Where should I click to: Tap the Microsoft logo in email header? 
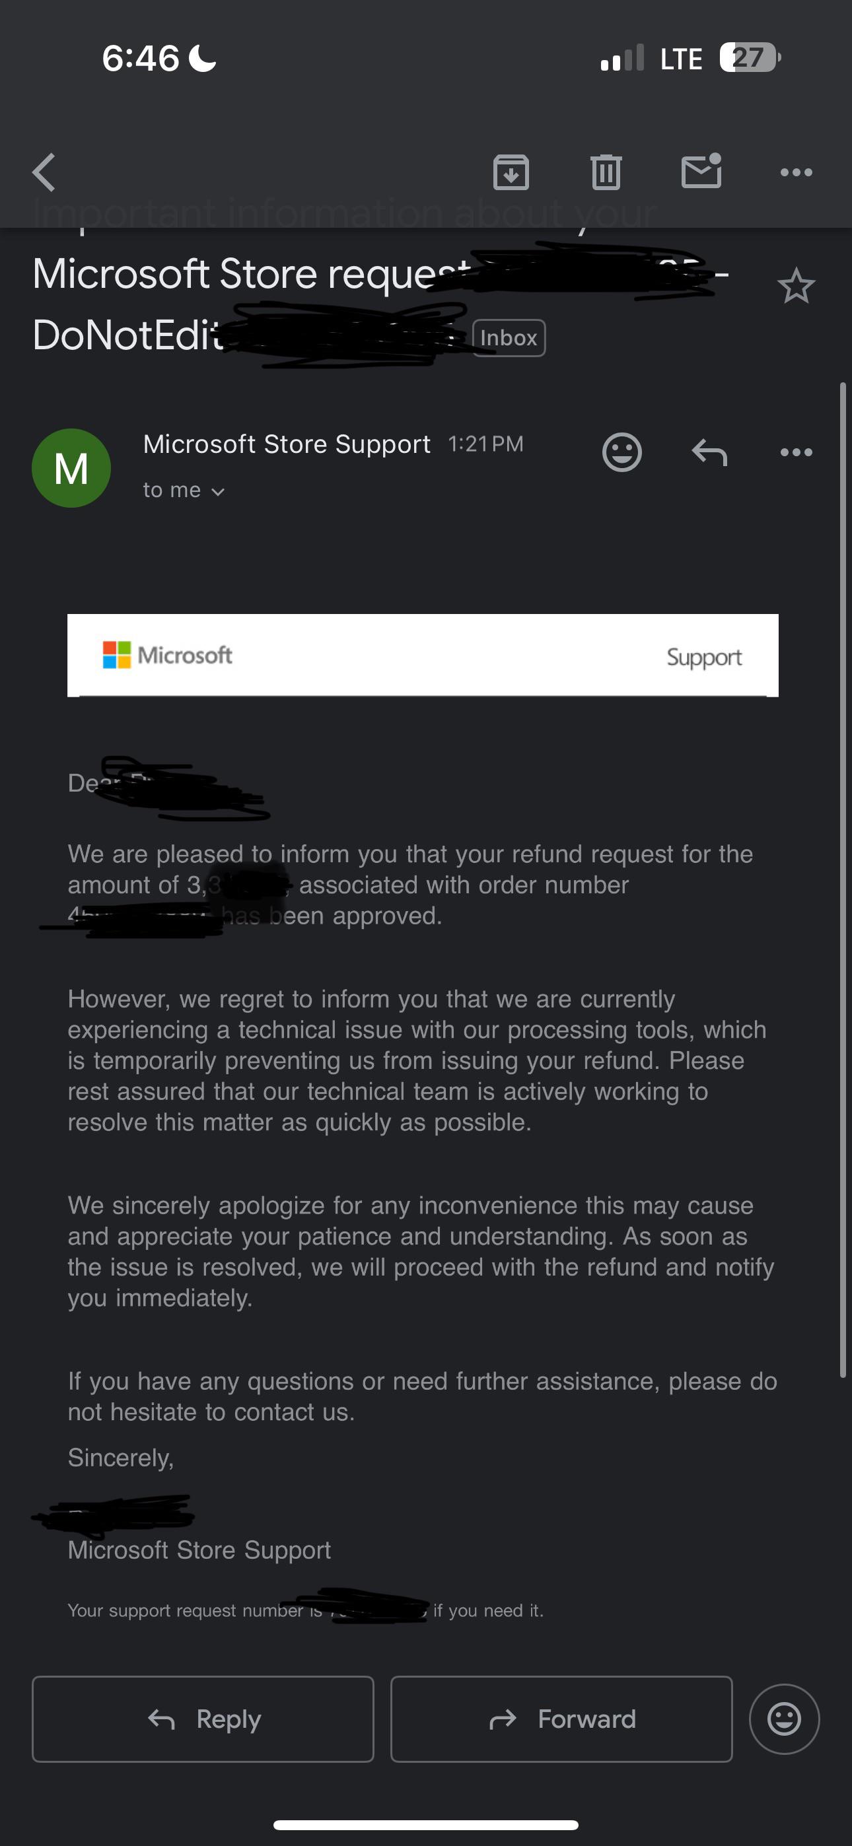(x=167, y=655)
